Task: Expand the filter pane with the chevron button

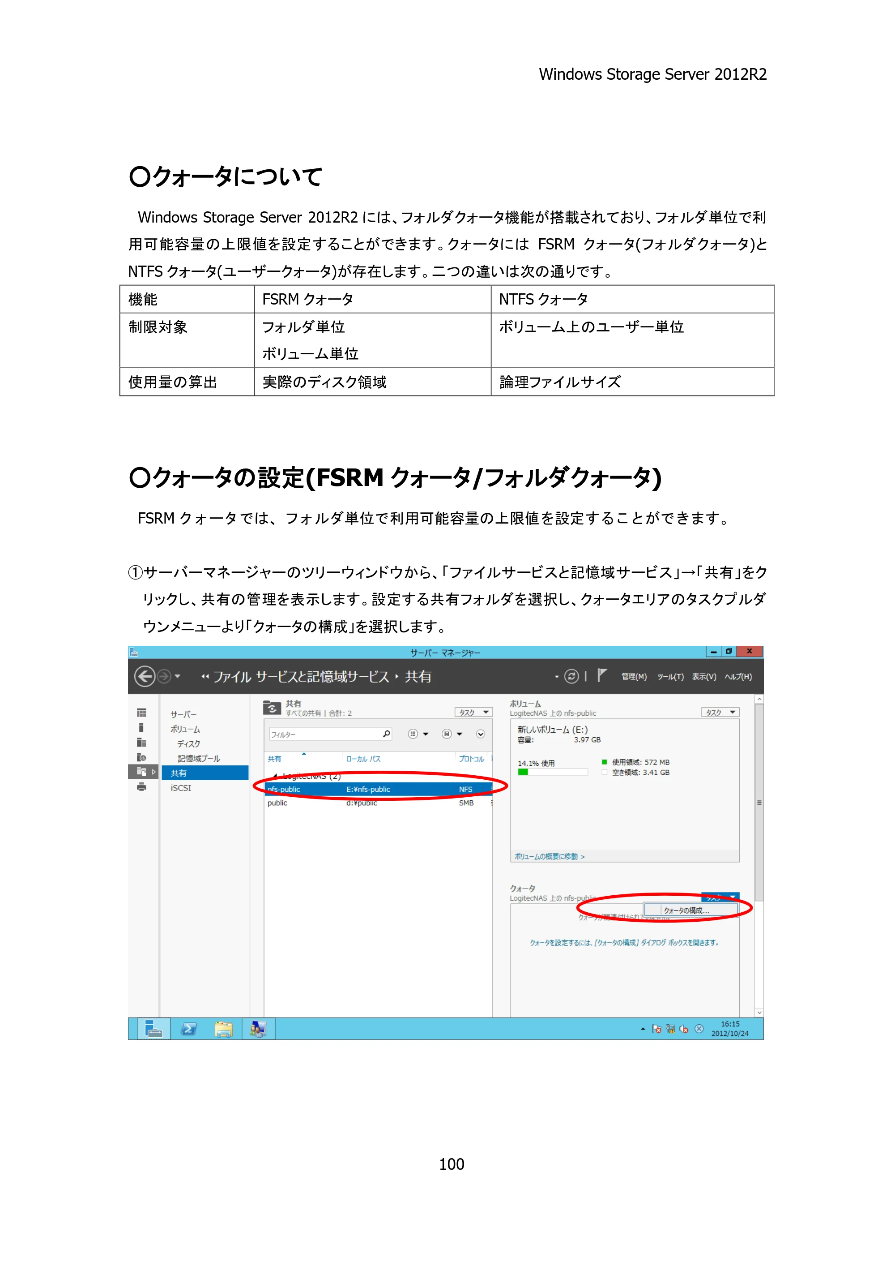Action: pyautogui.click(x=480, y=734)
